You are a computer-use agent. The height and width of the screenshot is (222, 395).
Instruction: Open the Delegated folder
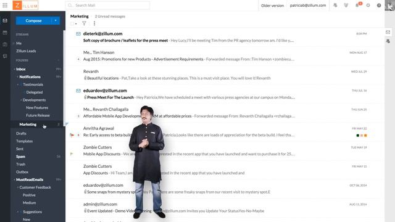tap(35, 92)
